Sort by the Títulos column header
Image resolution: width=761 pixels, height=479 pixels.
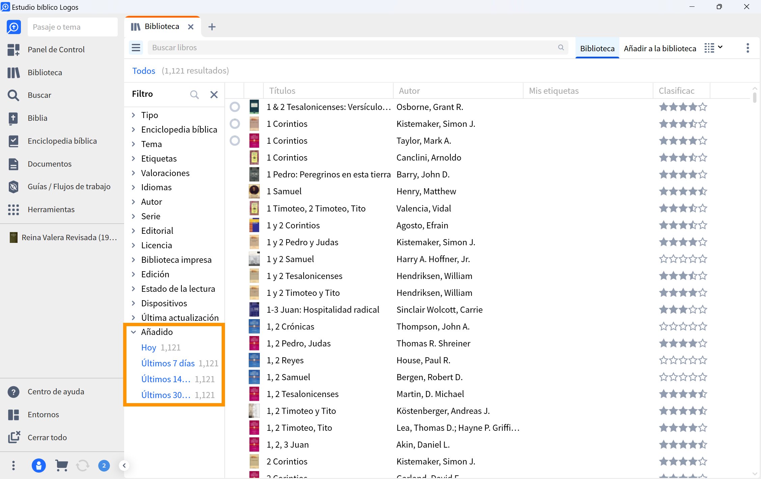point(328,91)
